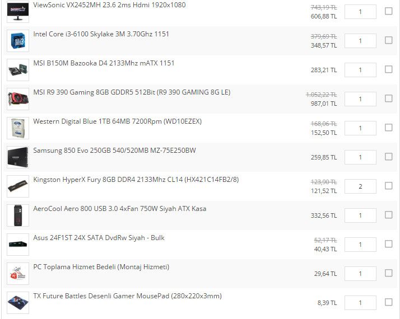This screenshot has width=400, height=319.
Task: Click the Western Digital hard drive image
Action: 18,128
